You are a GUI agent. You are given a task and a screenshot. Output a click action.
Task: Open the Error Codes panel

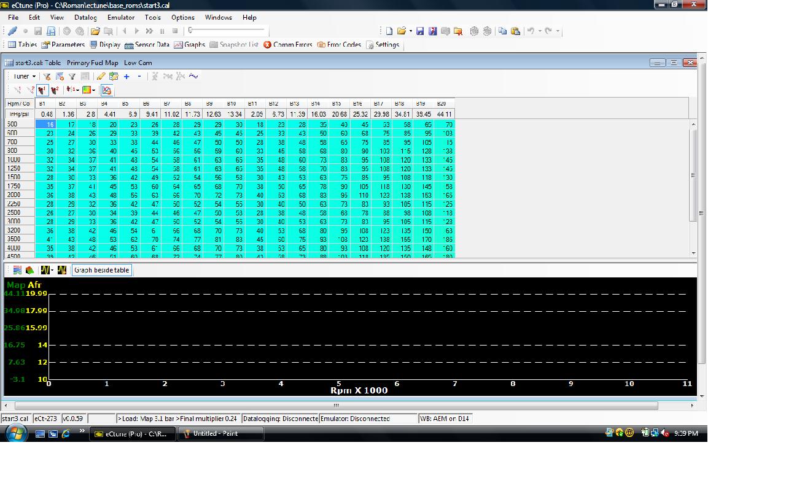click(x=339, y=44)
